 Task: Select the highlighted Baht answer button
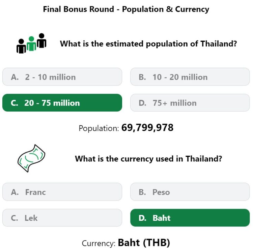[190, 218]
